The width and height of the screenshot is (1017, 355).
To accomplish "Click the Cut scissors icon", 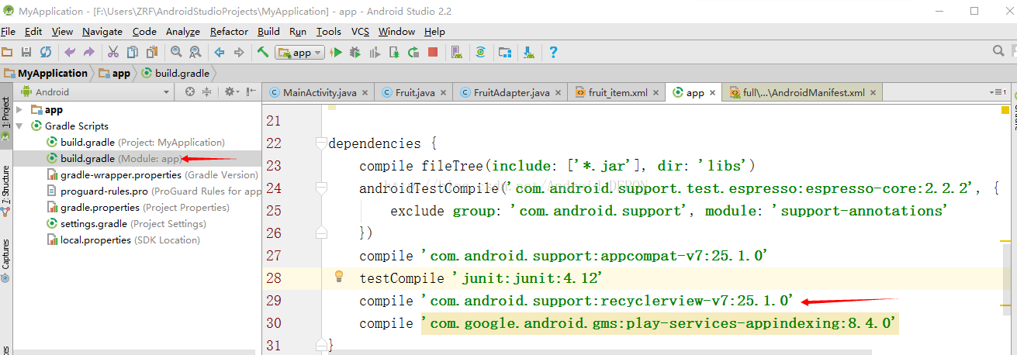I will coord(113,53).
